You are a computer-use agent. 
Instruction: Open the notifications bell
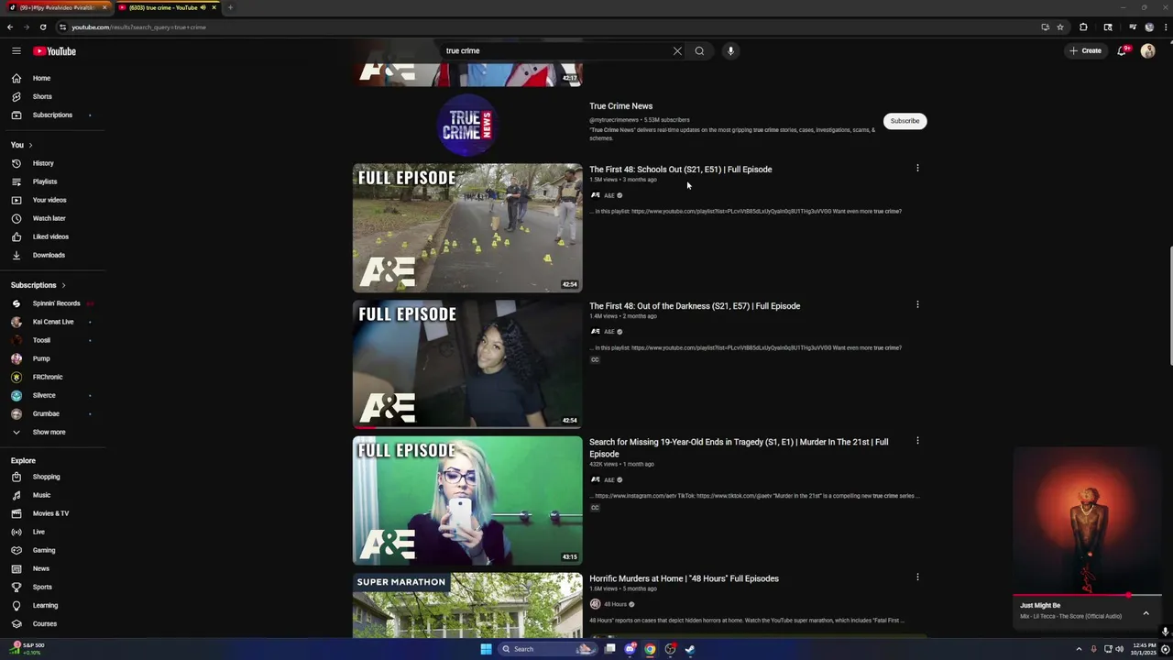1122,51
